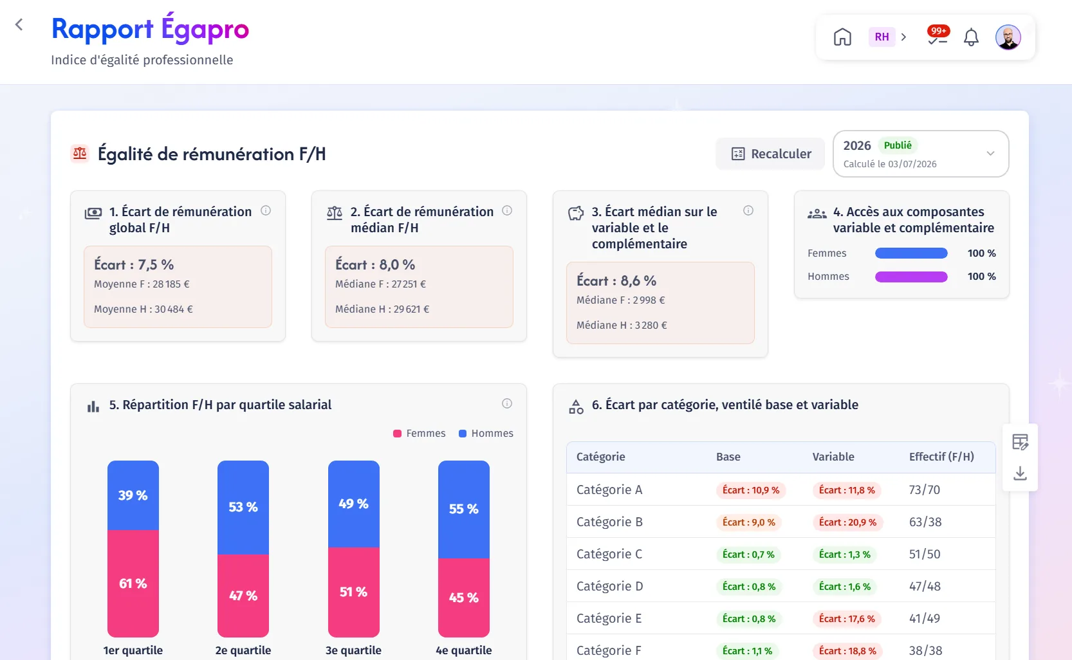Show info for Écart médian sur variable
Screen dimensions: 1072x660
(748, 210)
